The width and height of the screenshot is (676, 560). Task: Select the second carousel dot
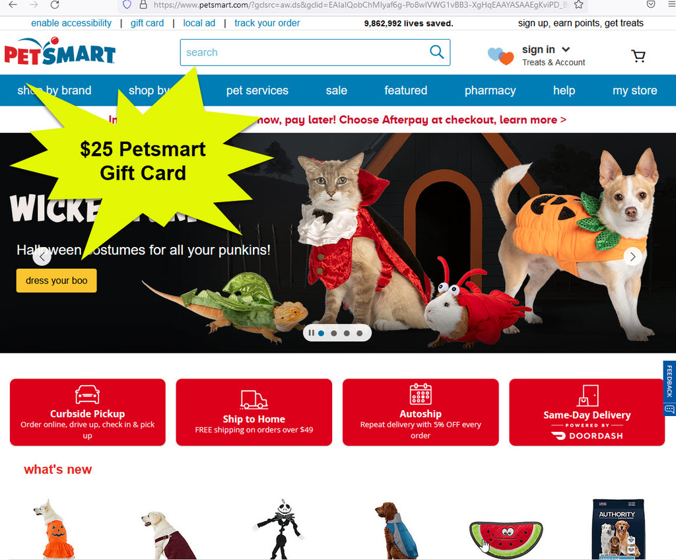tap(333, 333)
